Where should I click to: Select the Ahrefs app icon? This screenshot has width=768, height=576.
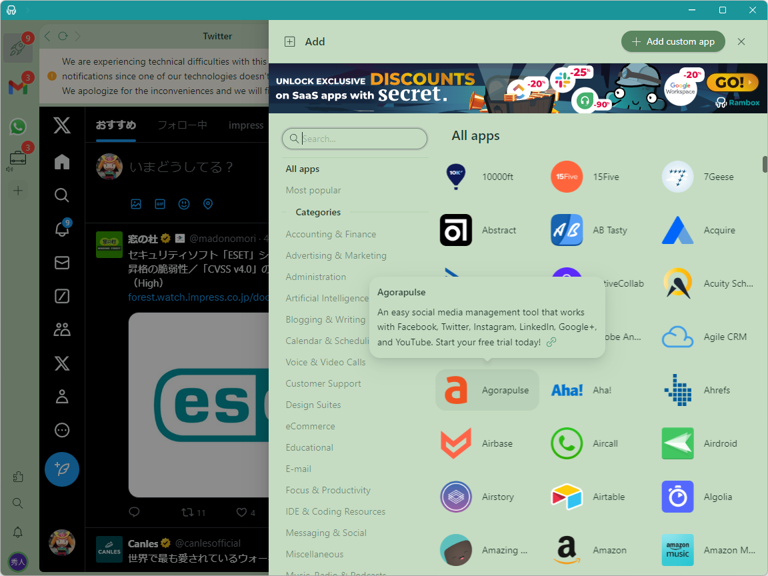point(677,390)
